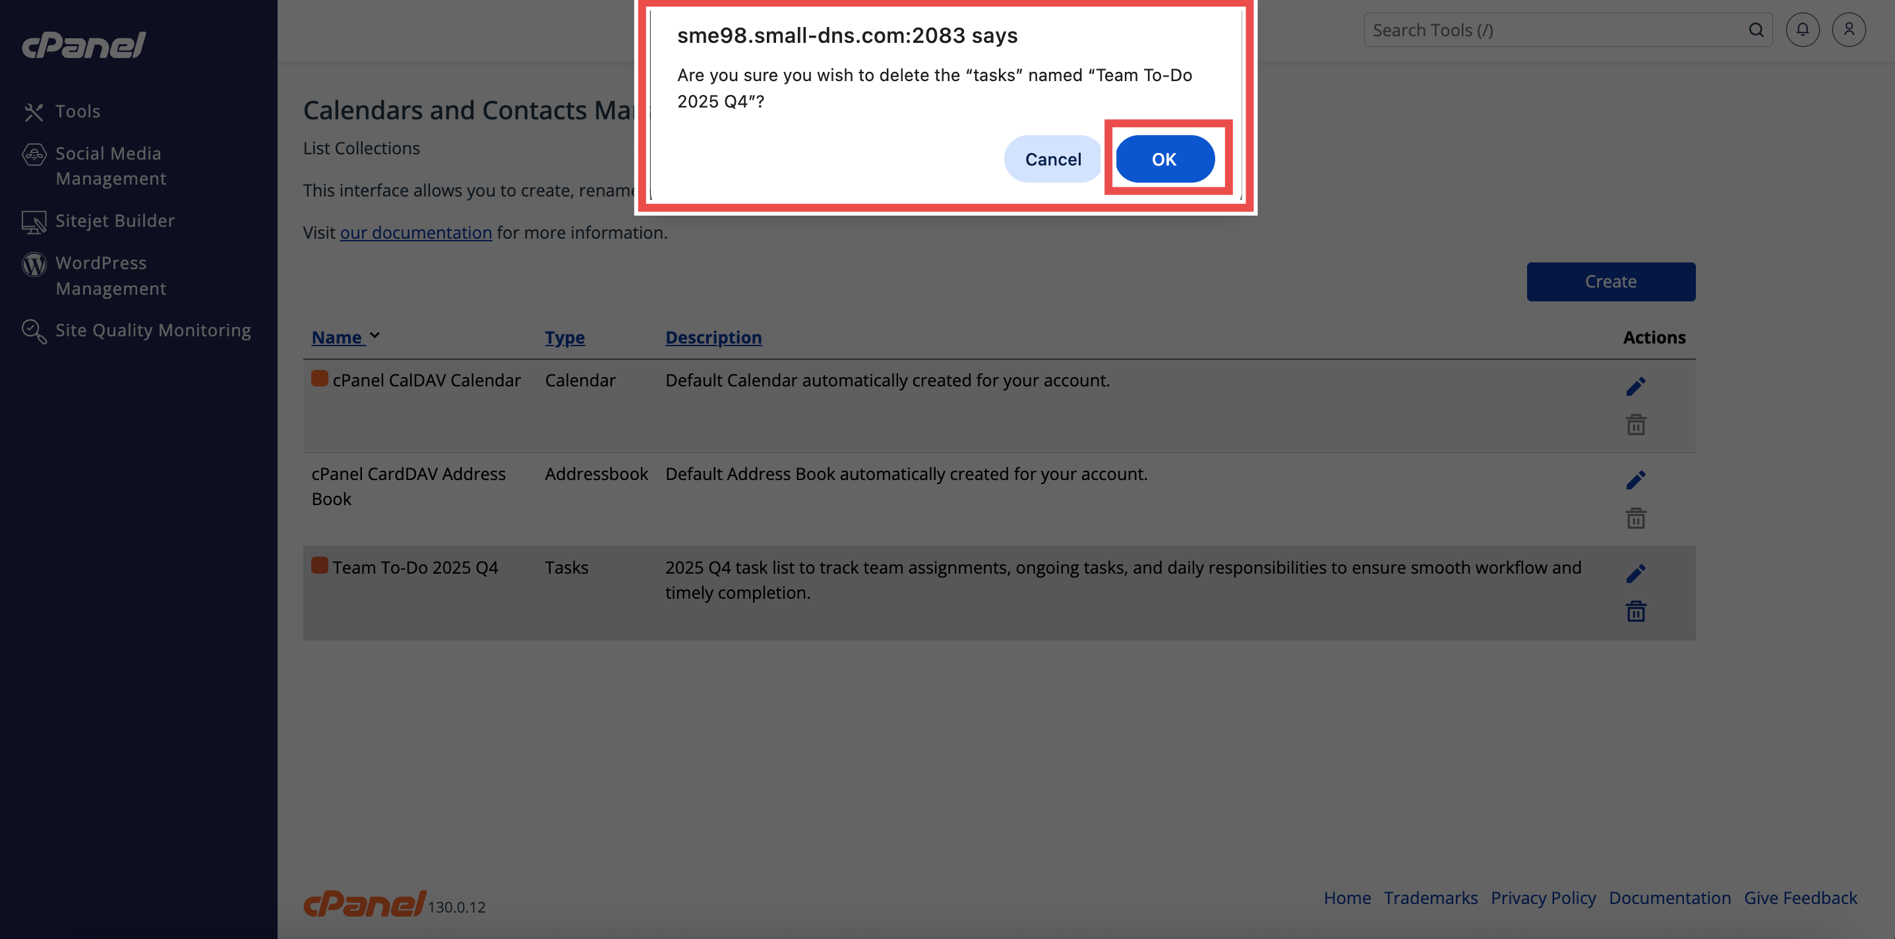Click the Create collection button
The image size is (1895, 939).
point(1610,282)
